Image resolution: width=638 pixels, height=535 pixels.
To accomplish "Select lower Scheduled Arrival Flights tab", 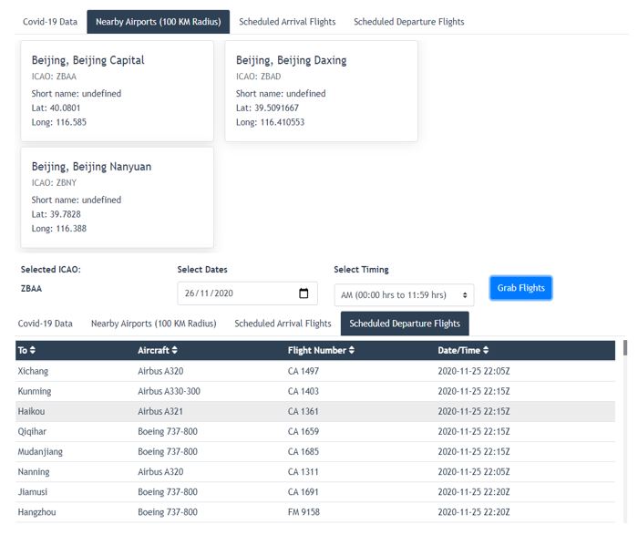I will 283,324.
